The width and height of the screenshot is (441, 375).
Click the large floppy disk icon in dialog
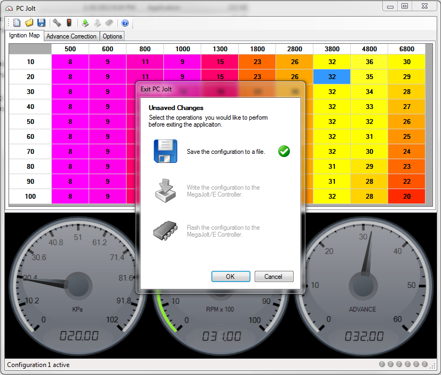click(x=166, y=151)
